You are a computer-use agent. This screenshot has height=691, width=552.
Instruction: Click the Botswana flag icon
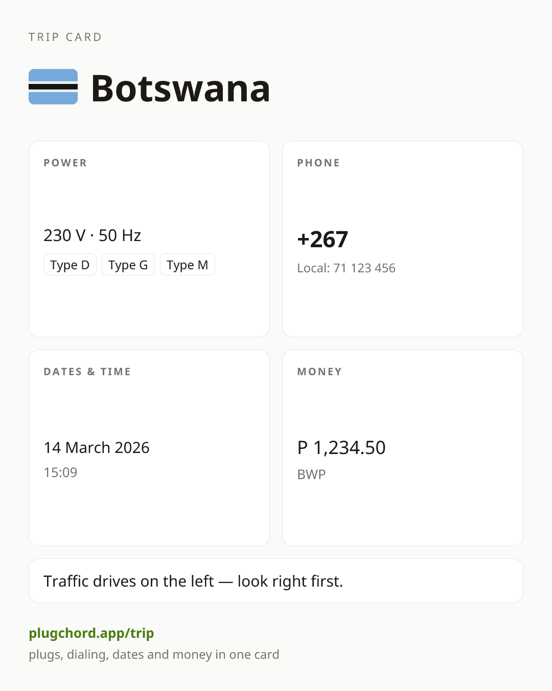pos(53,87)
